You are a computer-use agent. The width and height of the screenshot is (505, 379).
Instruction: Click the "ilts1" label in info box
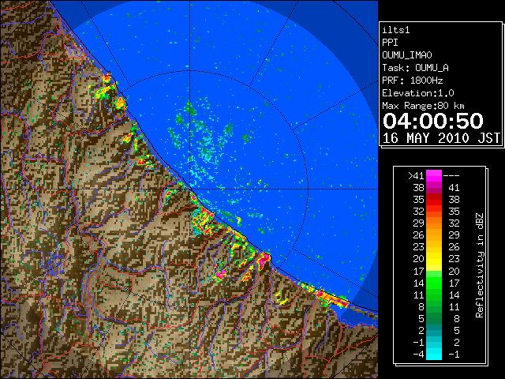tap(396, 30)
